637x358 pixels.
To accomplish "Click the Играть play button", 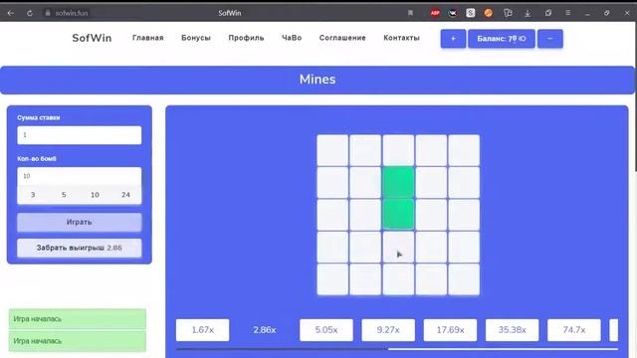I will [x=80, y=223].
